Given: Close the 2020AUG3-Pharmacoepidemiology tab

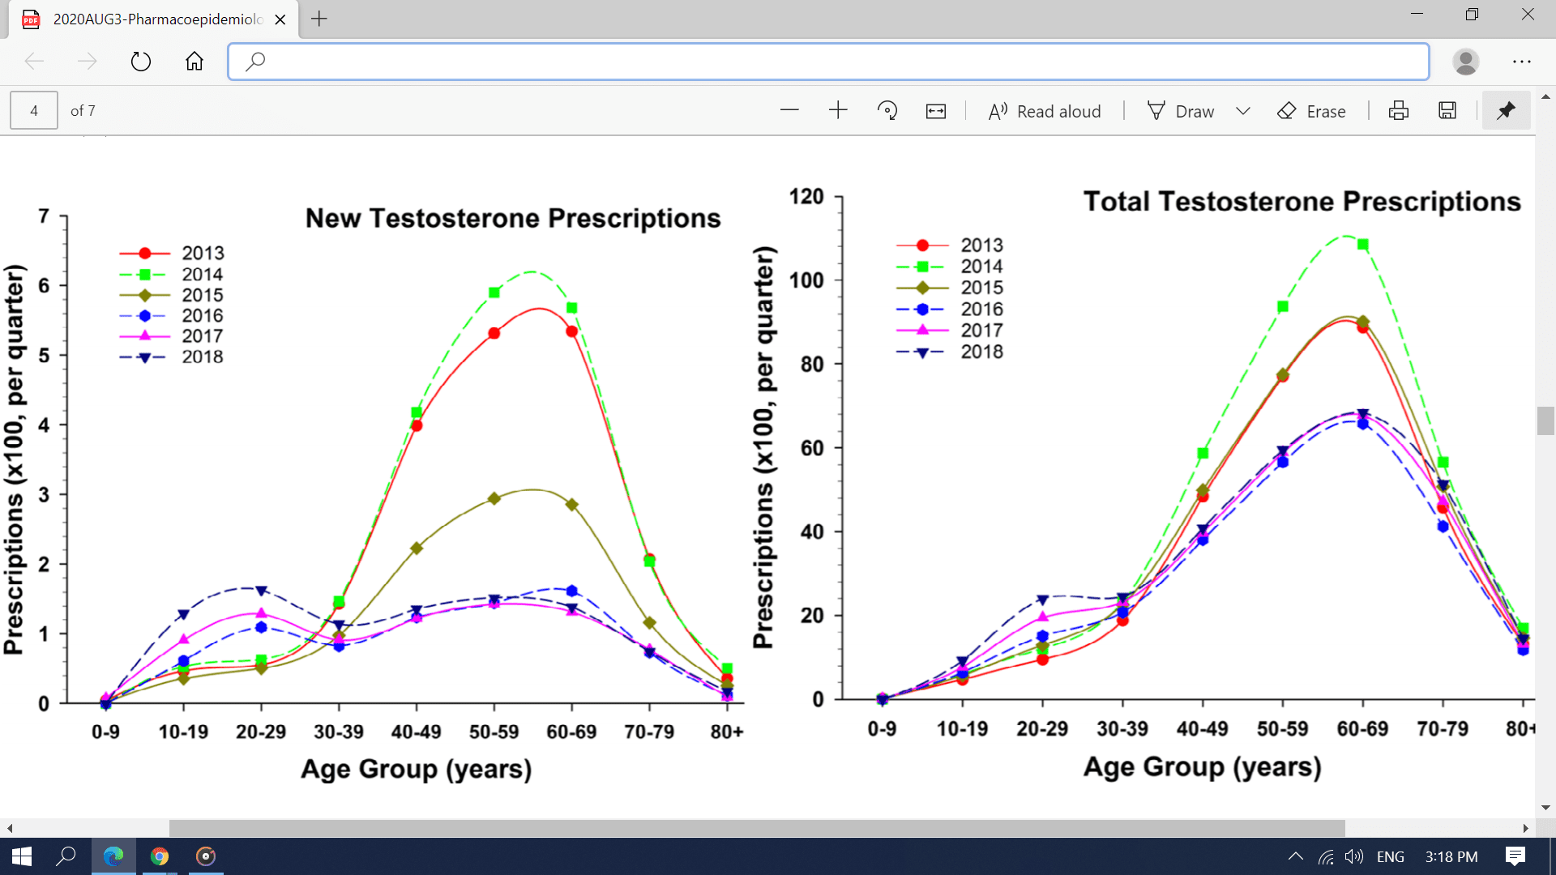Looking at the screenshot, I should point(280,19).
